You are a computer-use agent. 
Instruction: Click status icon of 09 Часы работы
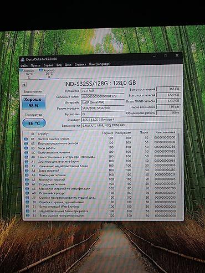tap(26, 148)
